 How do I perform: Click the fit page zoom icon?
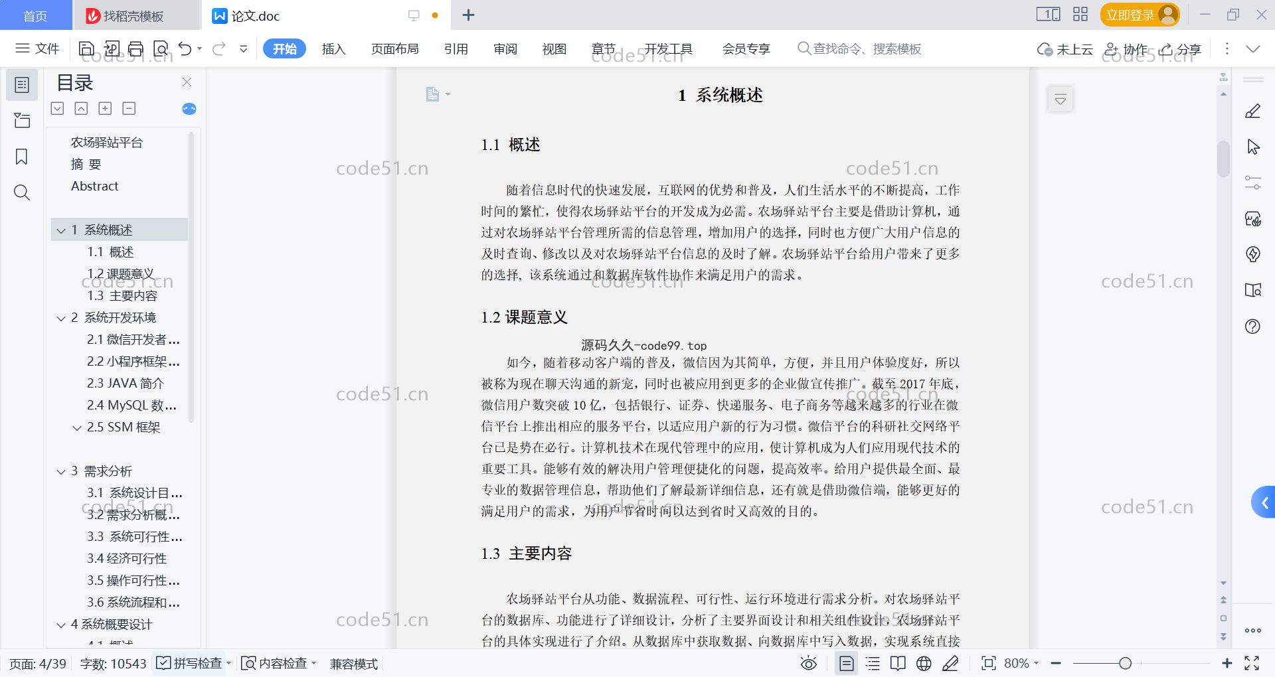click(989, 663)
